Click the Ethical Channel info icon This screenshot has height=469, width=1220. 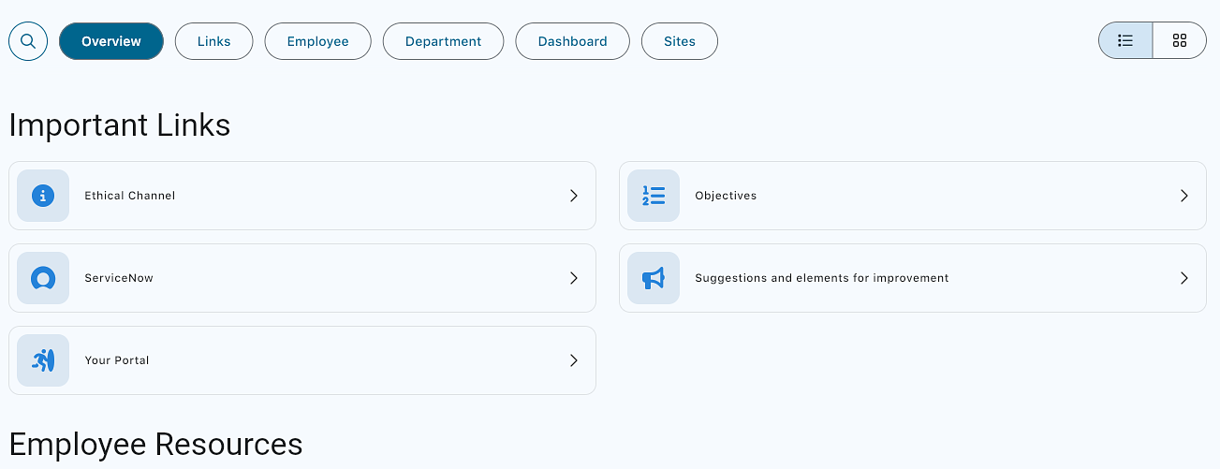click(43, 196)
